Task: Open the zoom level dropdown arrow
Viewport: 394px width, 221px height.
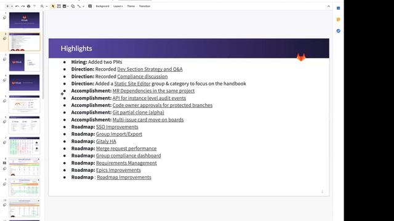Action: point(47,6)
